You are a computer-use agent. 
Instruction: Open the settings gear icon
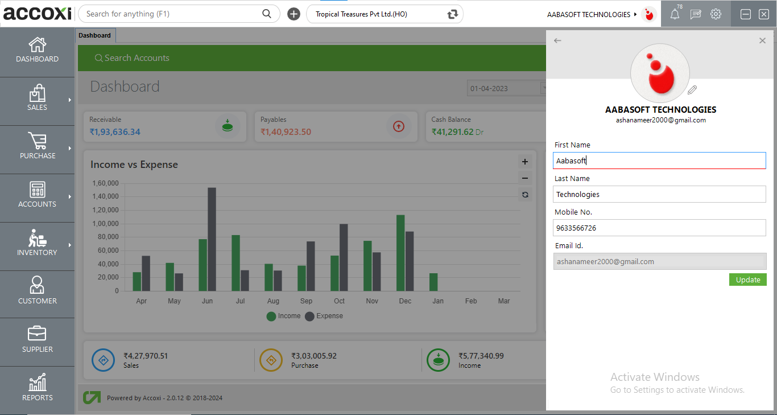click(716, 14)
